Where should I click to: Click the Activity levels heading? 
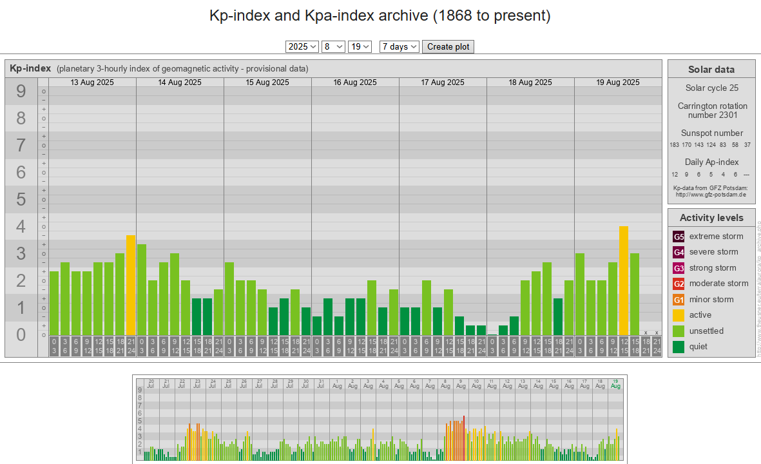click(711, 218)
